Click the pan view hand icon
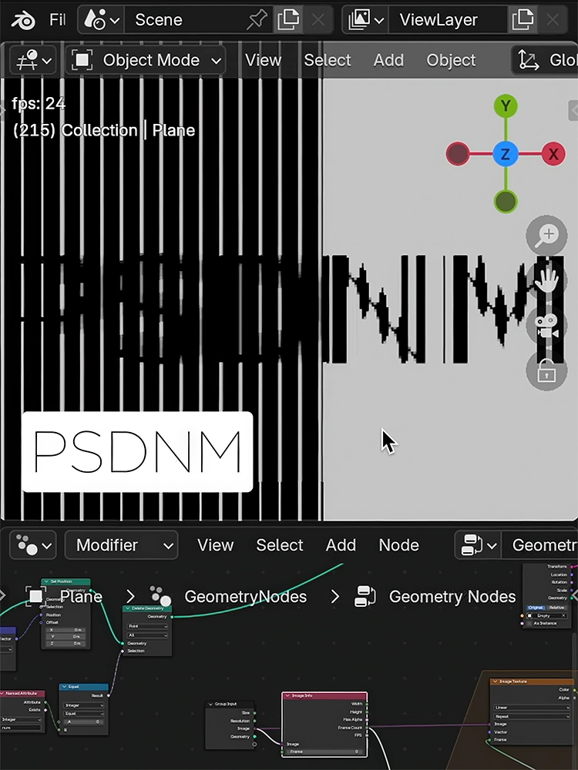578x770 pixels. click(546, 281)
